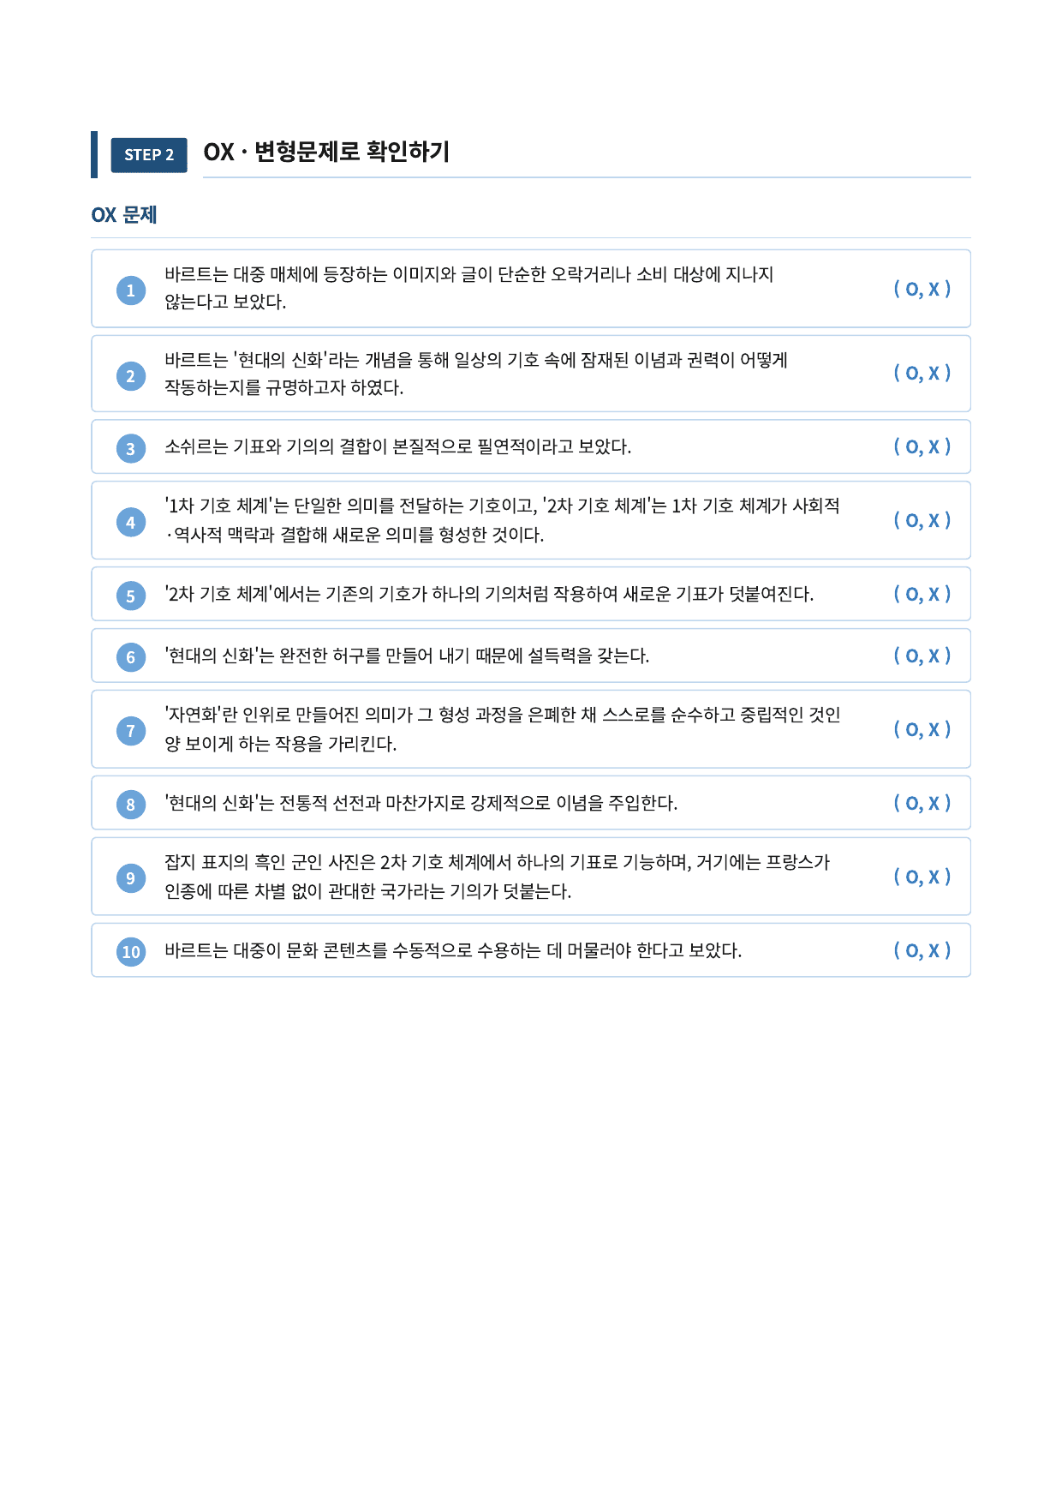Click statement beginning "'1차 기호 체계'는 단일한"
Image resolution: width=1062 pixels, height=1503 pixels.
point(503,520)
